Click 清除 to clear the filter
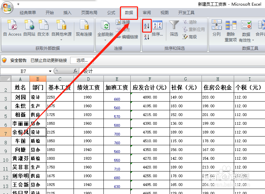The height and width of the screenshot is (194, 265). click(x=190, y=22)
